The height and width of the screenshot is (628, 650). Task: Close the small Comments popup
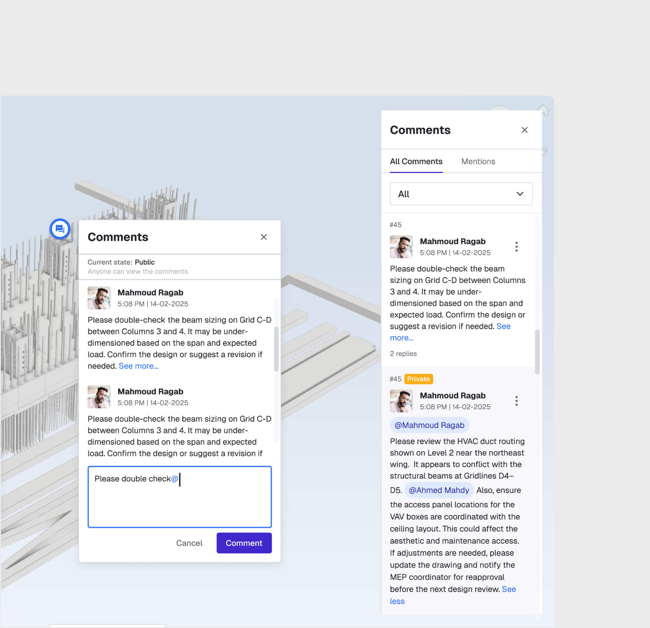[264, 237]
